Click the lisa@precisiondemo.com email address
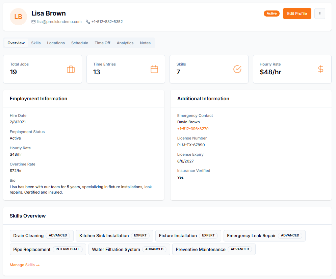The width and height of the screenshot is (336, 279). (59, 22)
